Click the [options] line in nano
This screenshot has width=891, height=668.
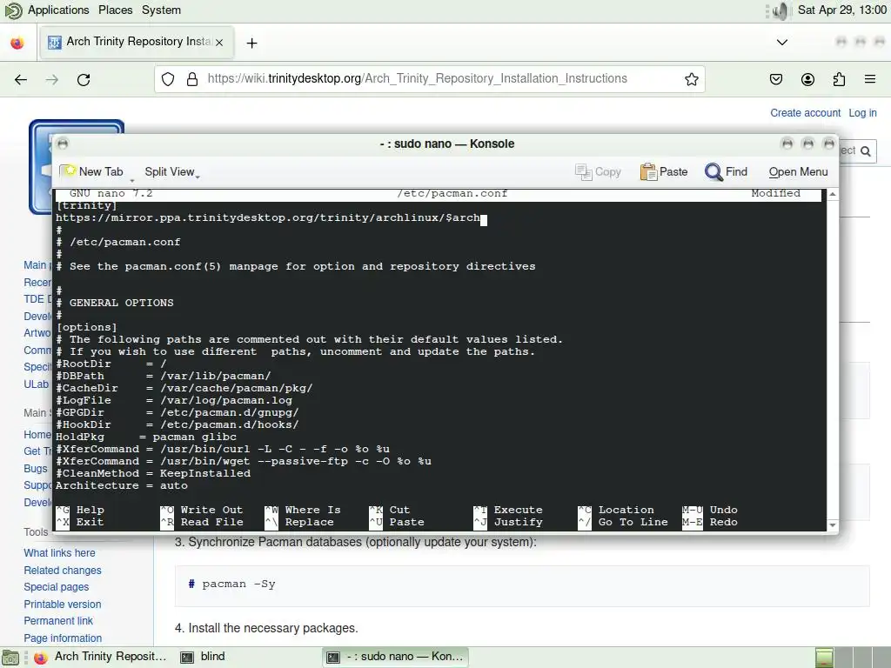coord(86,327)
